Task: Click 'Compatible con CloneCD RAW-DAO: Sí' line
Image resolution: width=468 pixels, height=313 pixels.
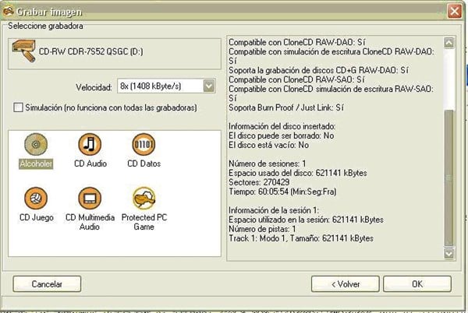Action: tap(297, 42)
